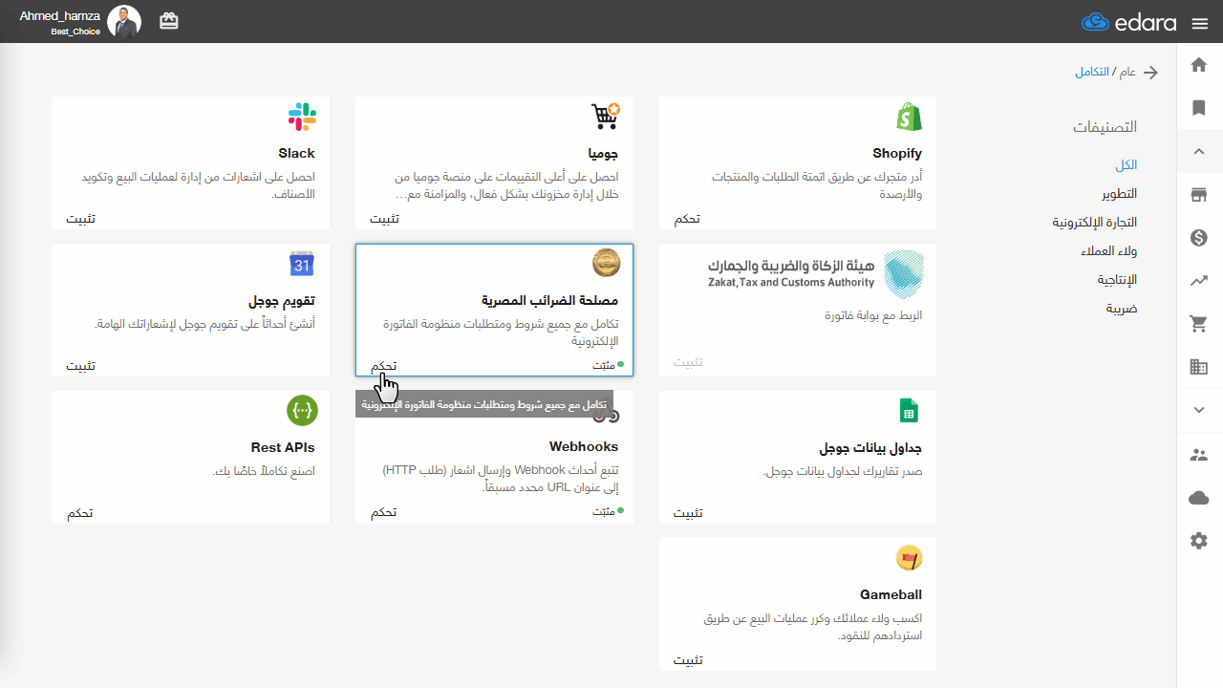Open Ahmed_hamza profile avatar

124,22
